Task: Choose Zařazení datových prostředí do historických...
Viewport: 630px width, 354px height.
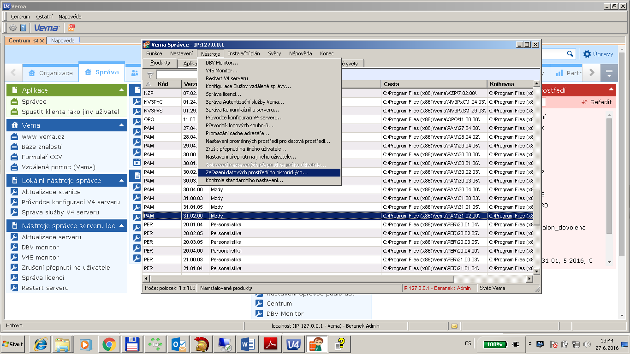Action: tap(269, 172)
